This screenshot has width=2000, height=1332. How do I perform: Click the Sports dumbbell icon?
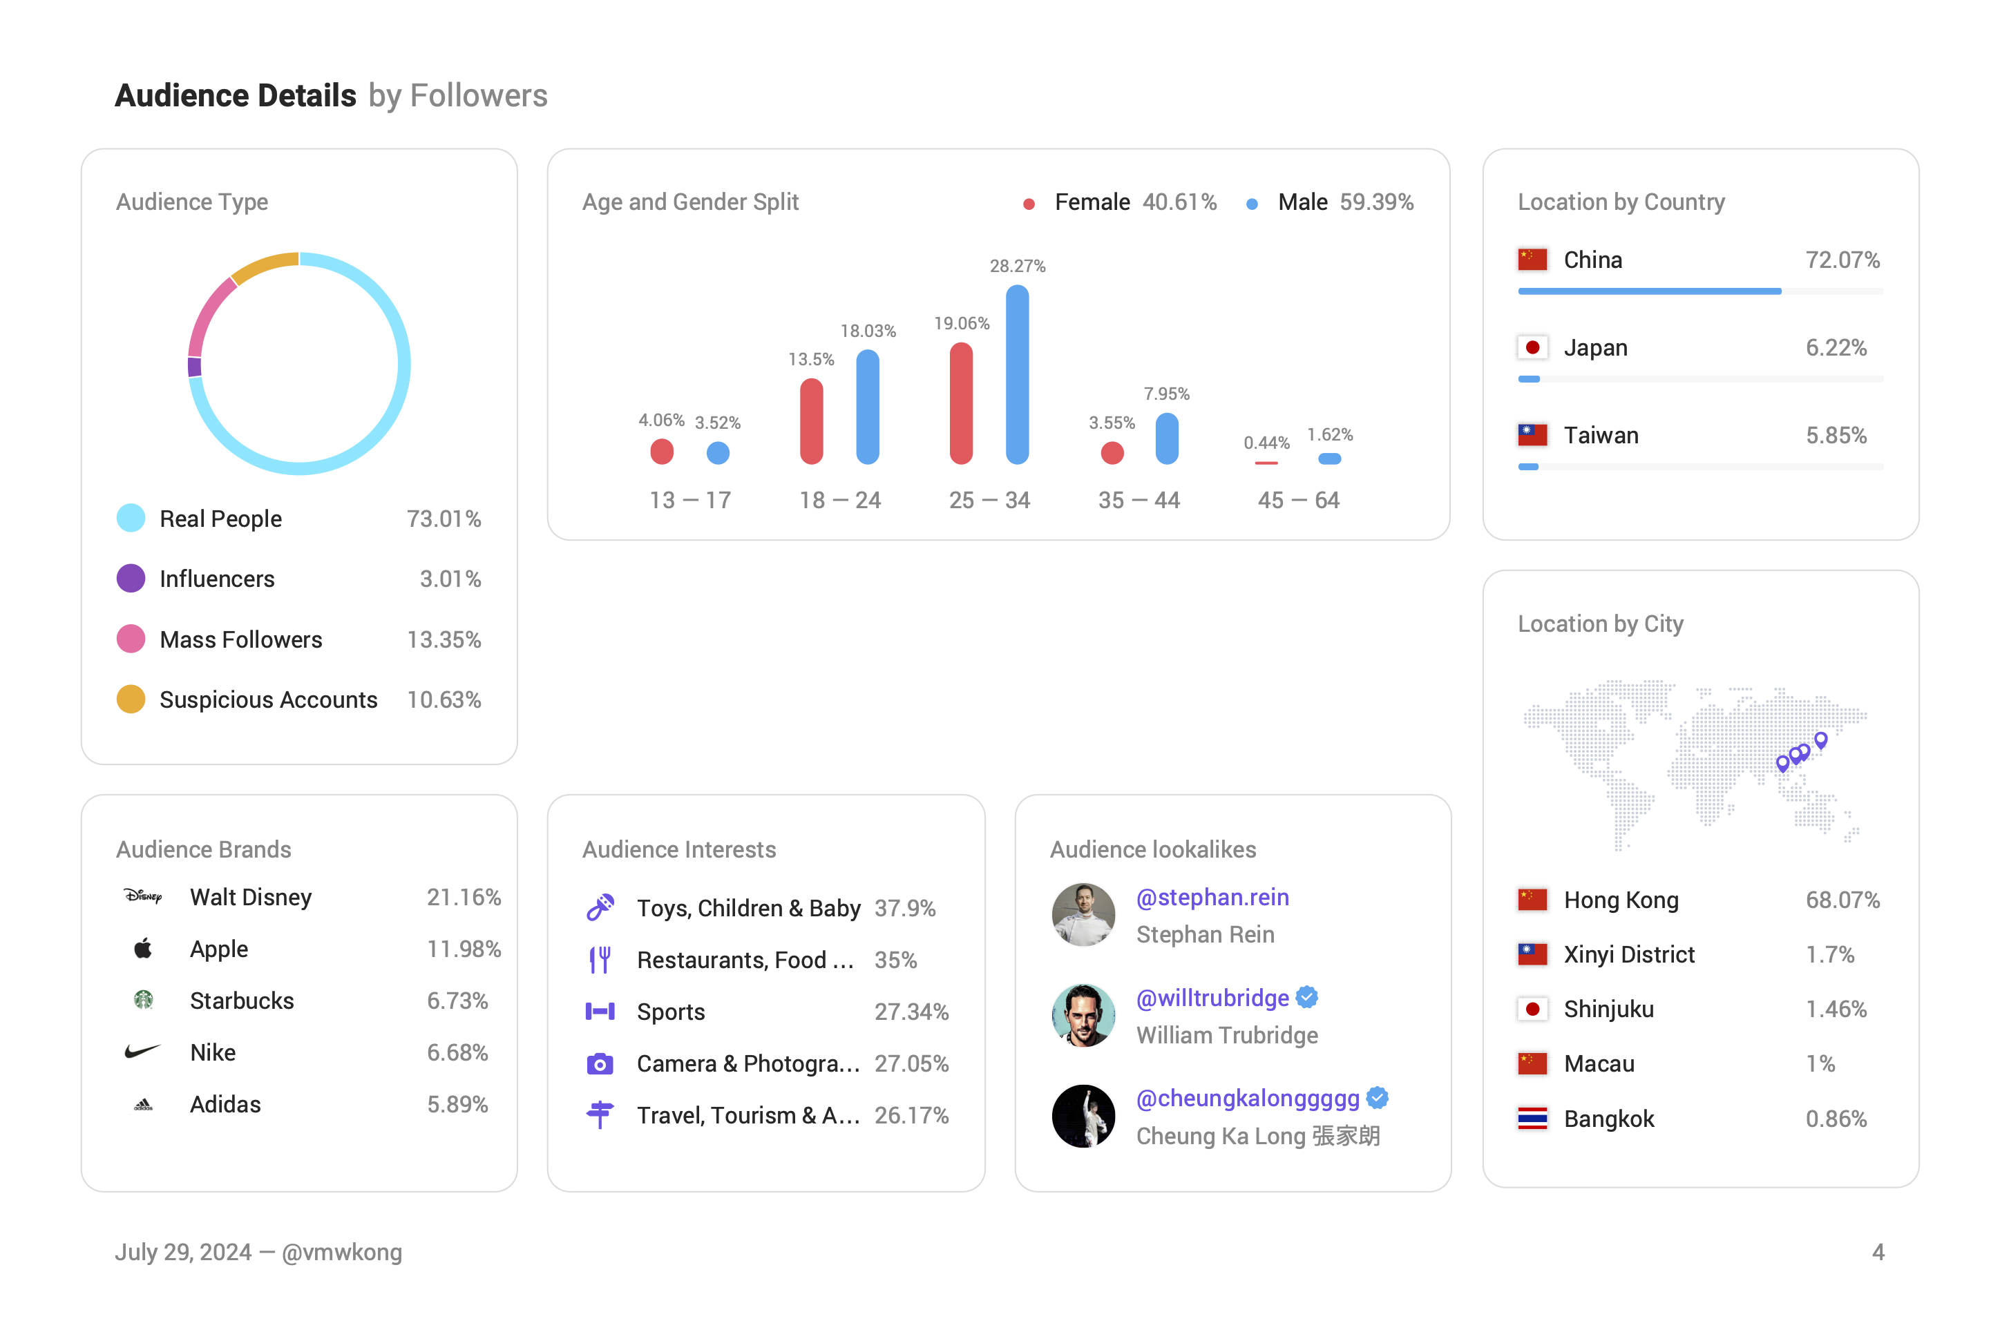600,1011
